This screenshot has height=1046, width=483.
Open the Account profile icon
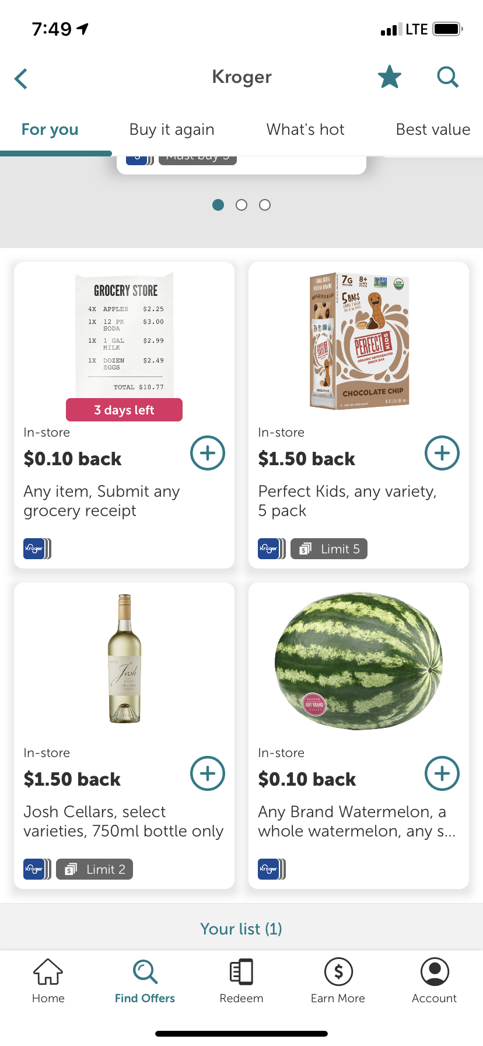[x=435, y=980]
